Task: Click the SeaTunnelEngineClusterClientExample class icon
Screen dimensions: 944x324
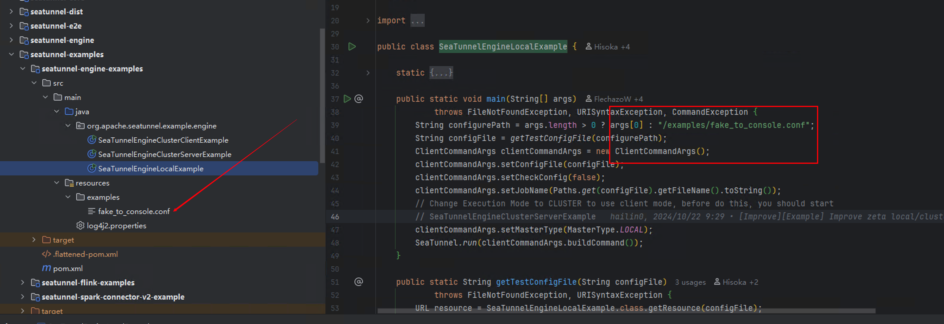Action: [x=92, y=140]
